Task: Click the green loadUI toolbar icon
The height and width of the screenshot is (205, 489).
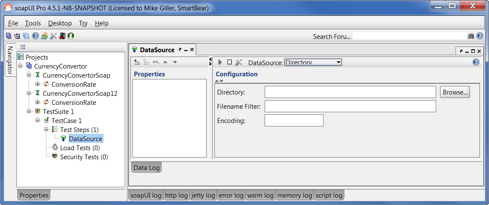Action: pyautogui.click(x=71, y=36)
